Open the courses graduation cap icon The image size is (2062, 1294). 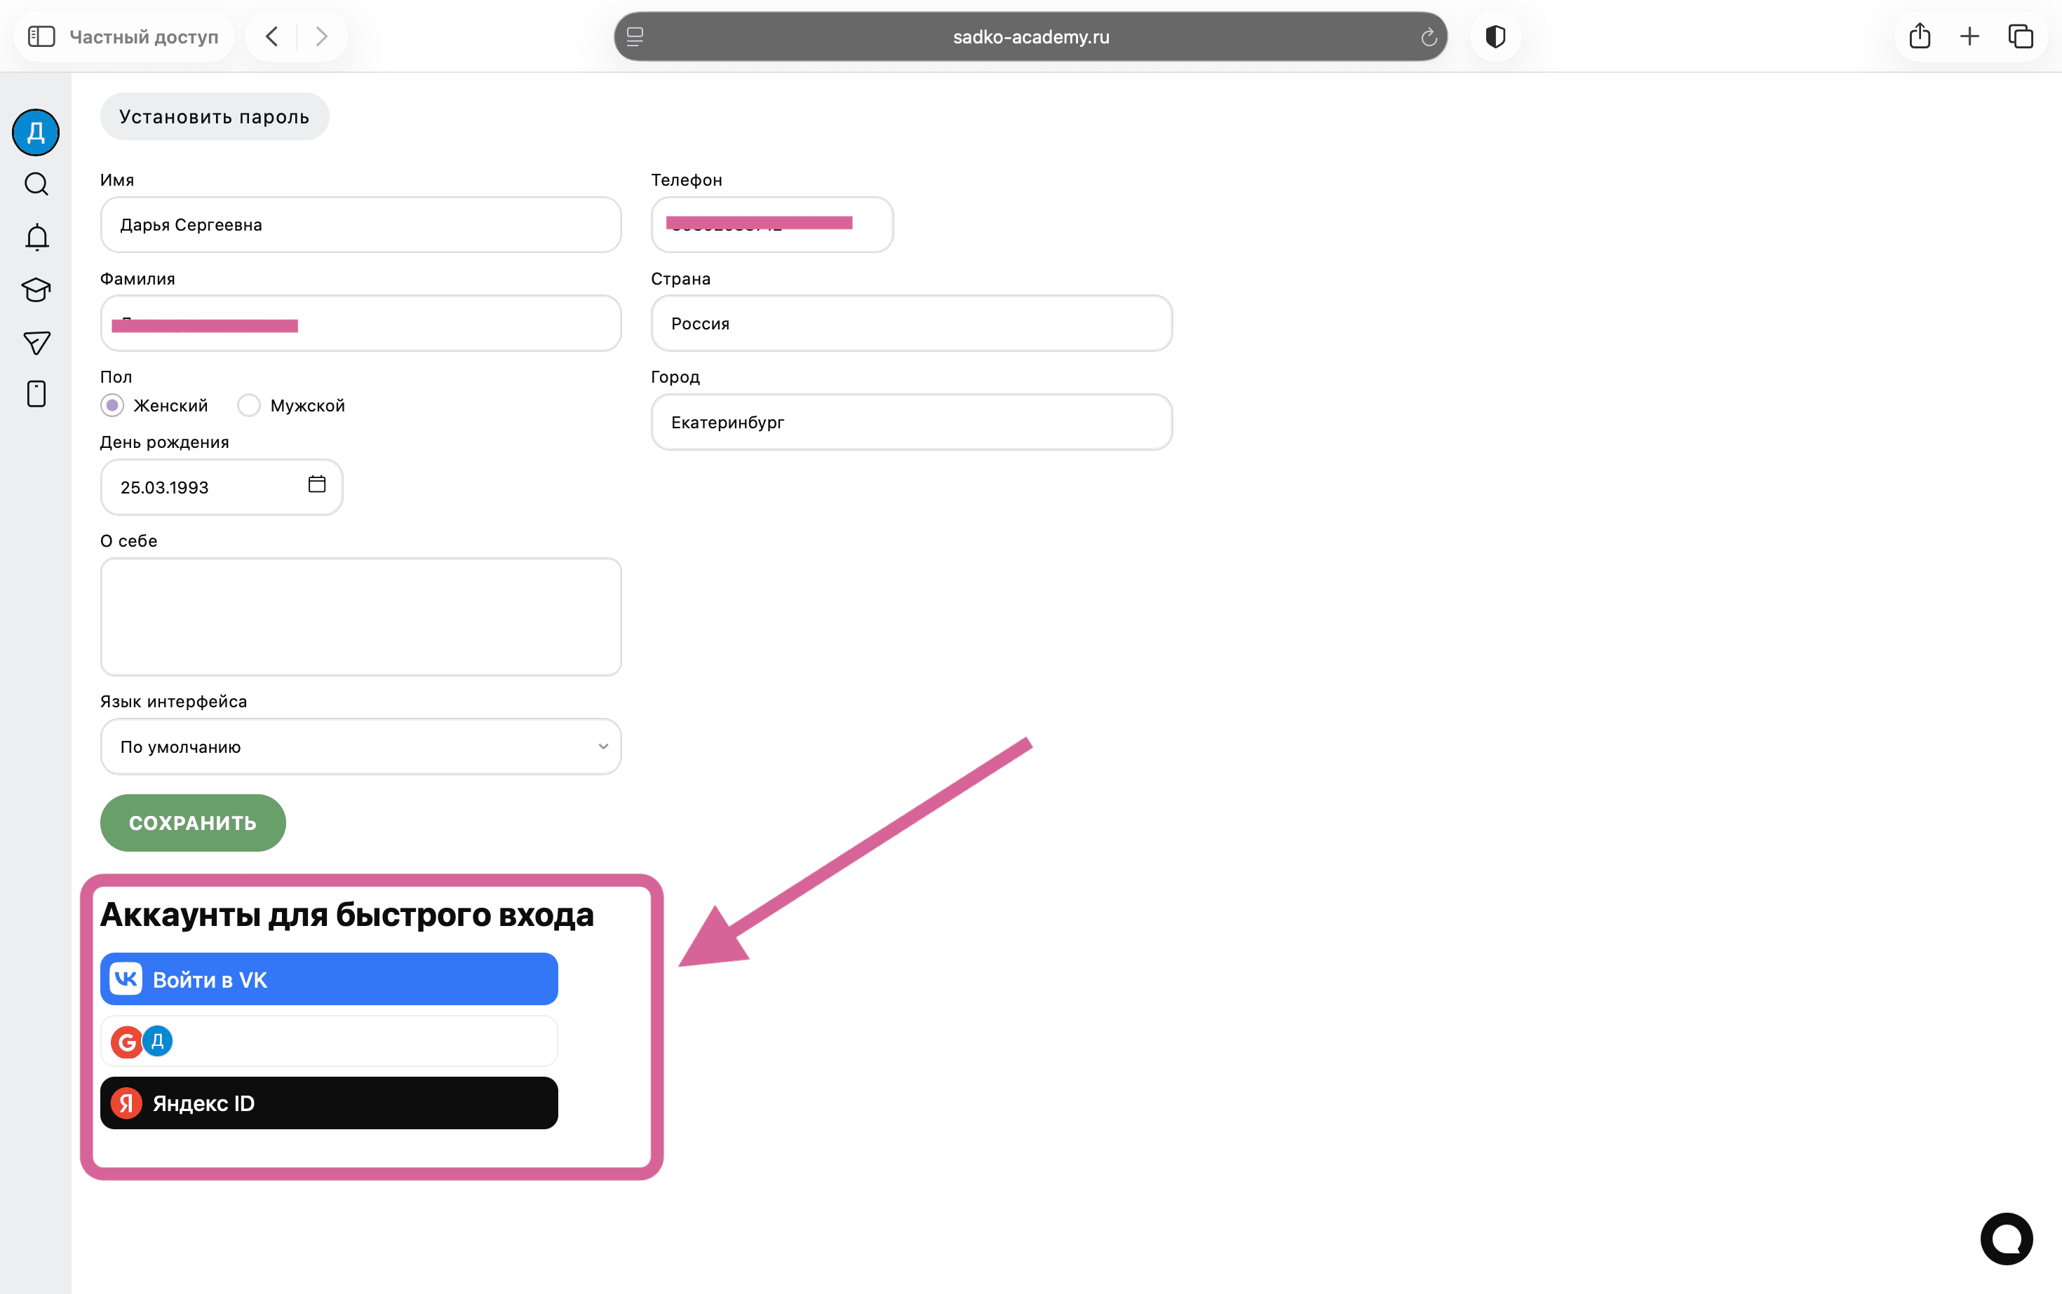(36, 290)
